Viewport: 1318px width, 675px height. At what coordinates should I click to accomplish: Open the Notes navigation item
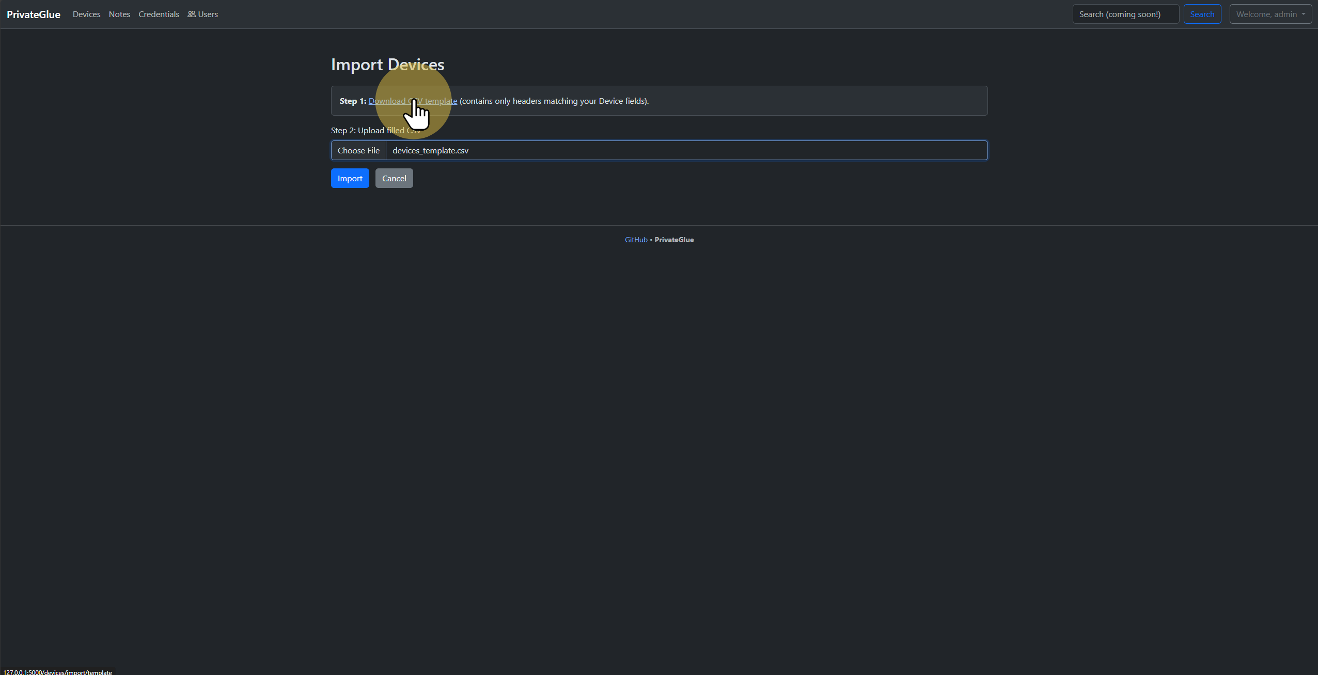pyautogui.click(x=119, y=14)
